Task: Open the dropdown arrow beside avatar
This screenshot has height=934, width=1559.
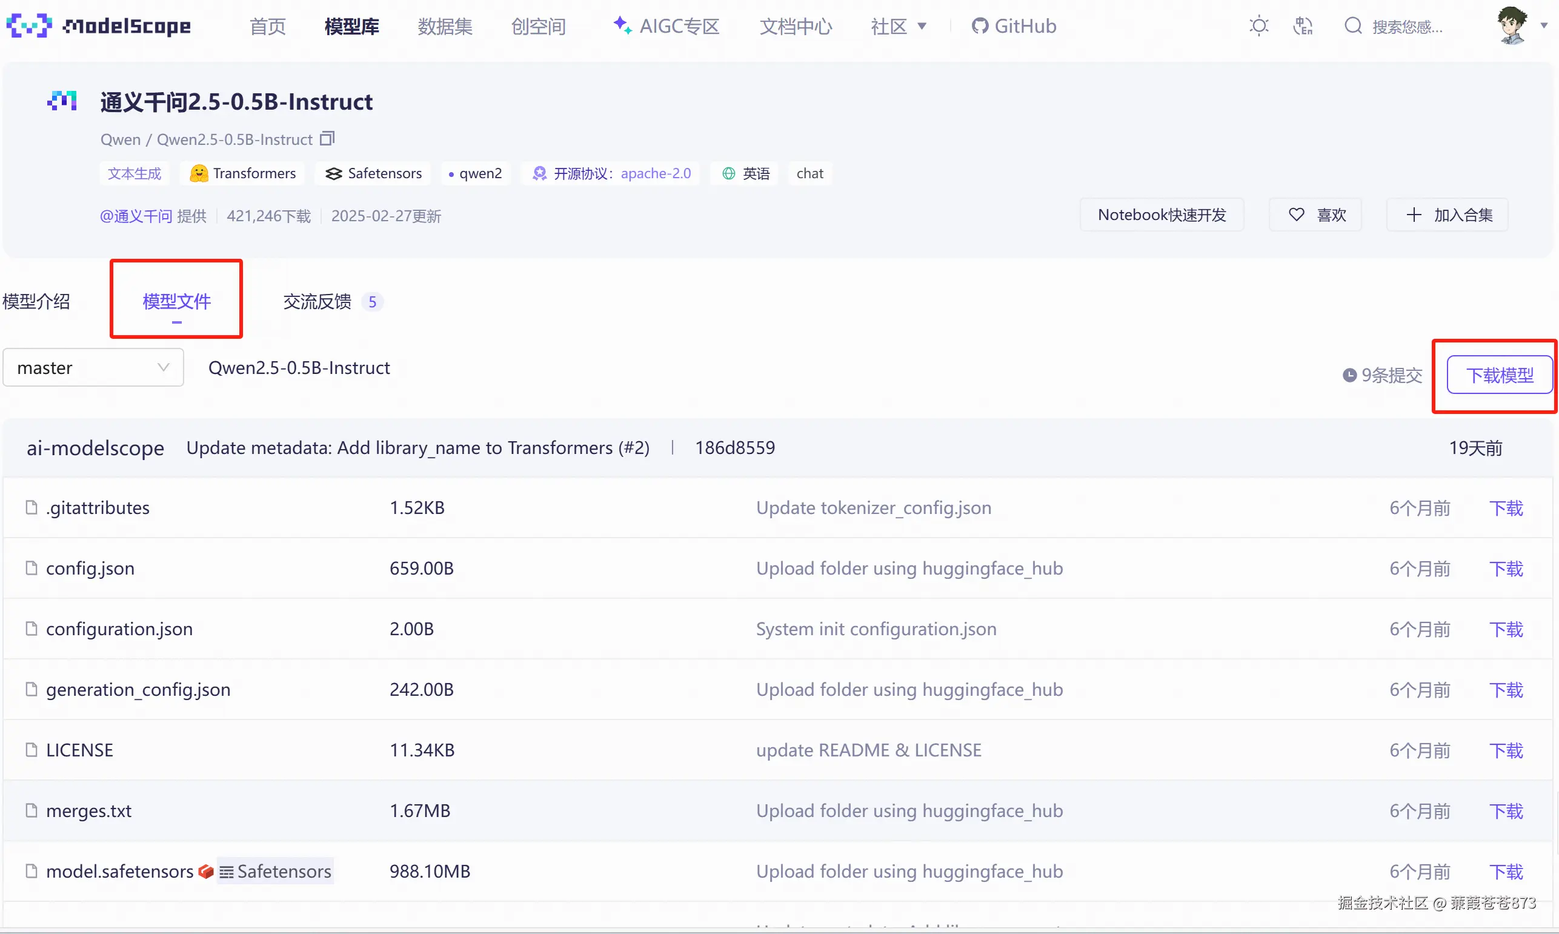Action: 1544,26
